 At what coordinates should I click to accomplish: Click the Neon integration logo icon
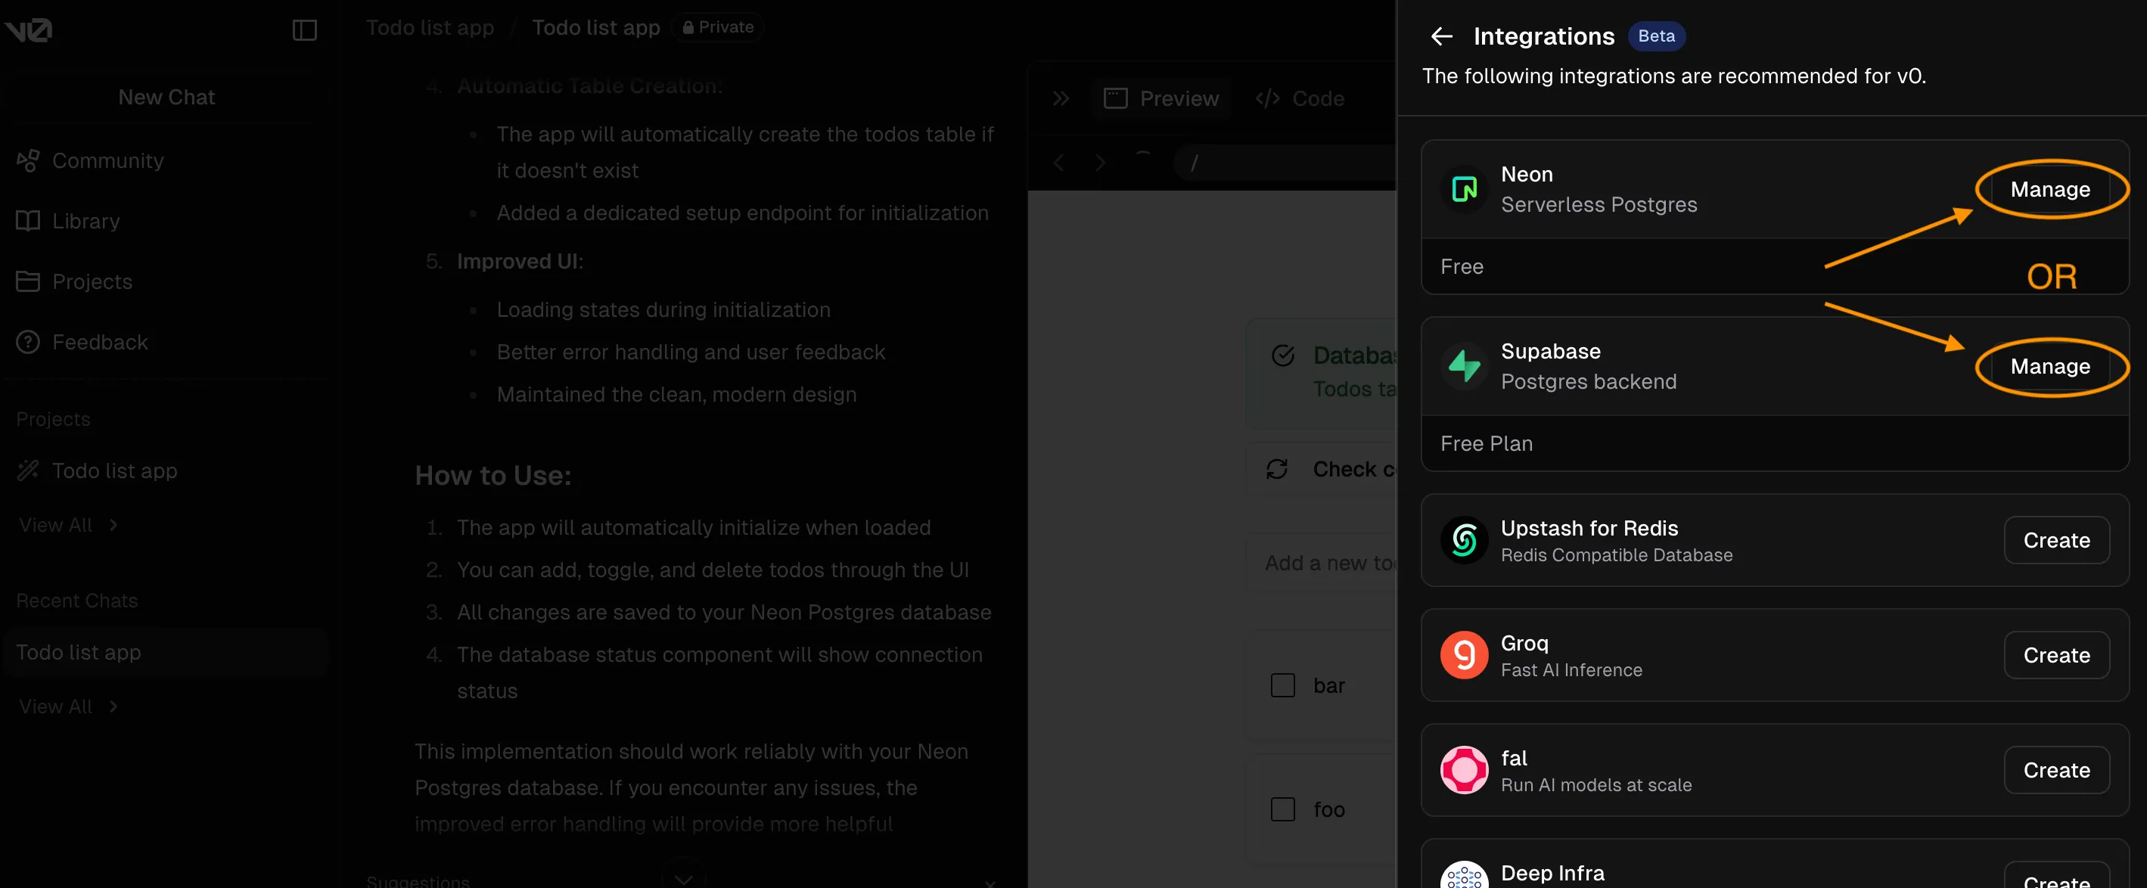[1464, 190]
